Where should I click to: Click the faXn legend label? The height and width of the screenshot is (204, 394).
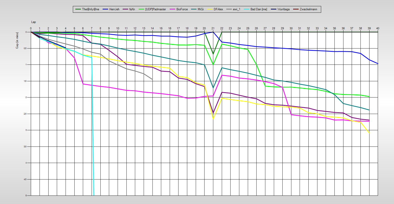click(132, 9)
